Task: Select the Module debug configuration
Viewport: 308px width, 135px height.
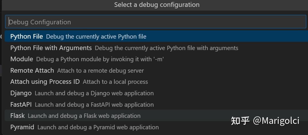Action: pos(22,59)
